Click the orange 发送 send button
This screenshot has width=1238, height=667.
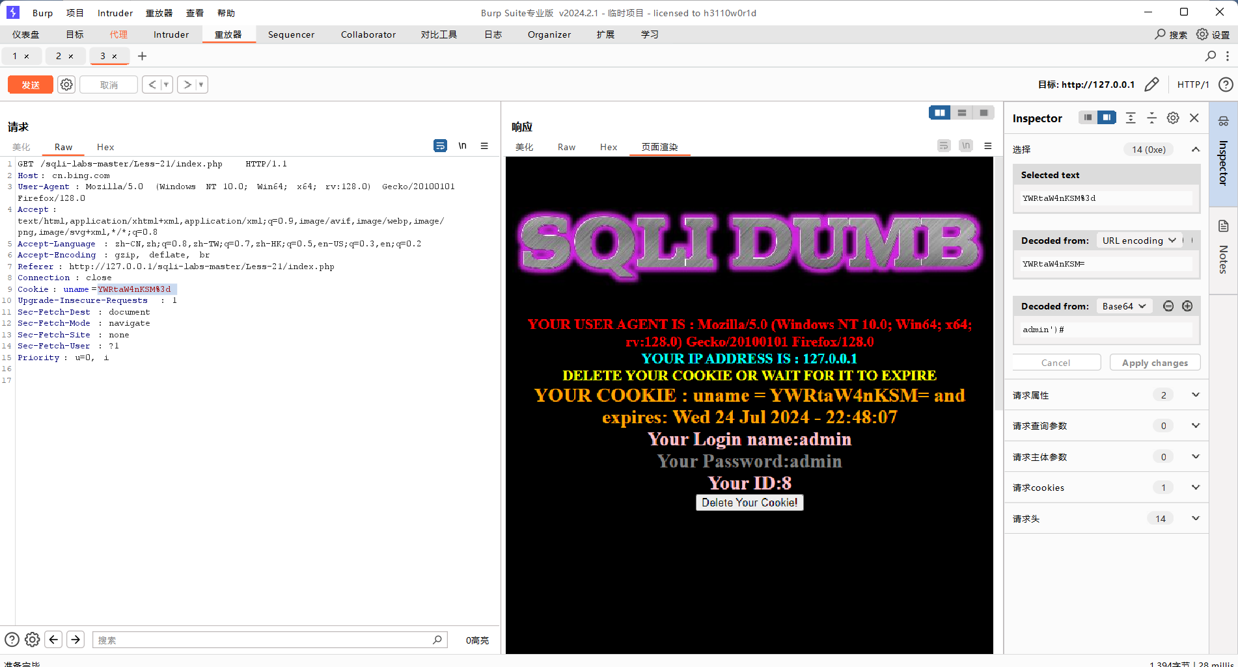pyautogui.click(x=31, y=85)
